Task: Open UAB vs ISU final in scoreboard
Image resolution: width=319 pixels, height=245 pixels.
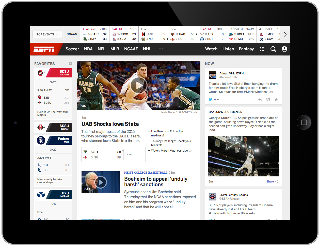Action: 182,34
